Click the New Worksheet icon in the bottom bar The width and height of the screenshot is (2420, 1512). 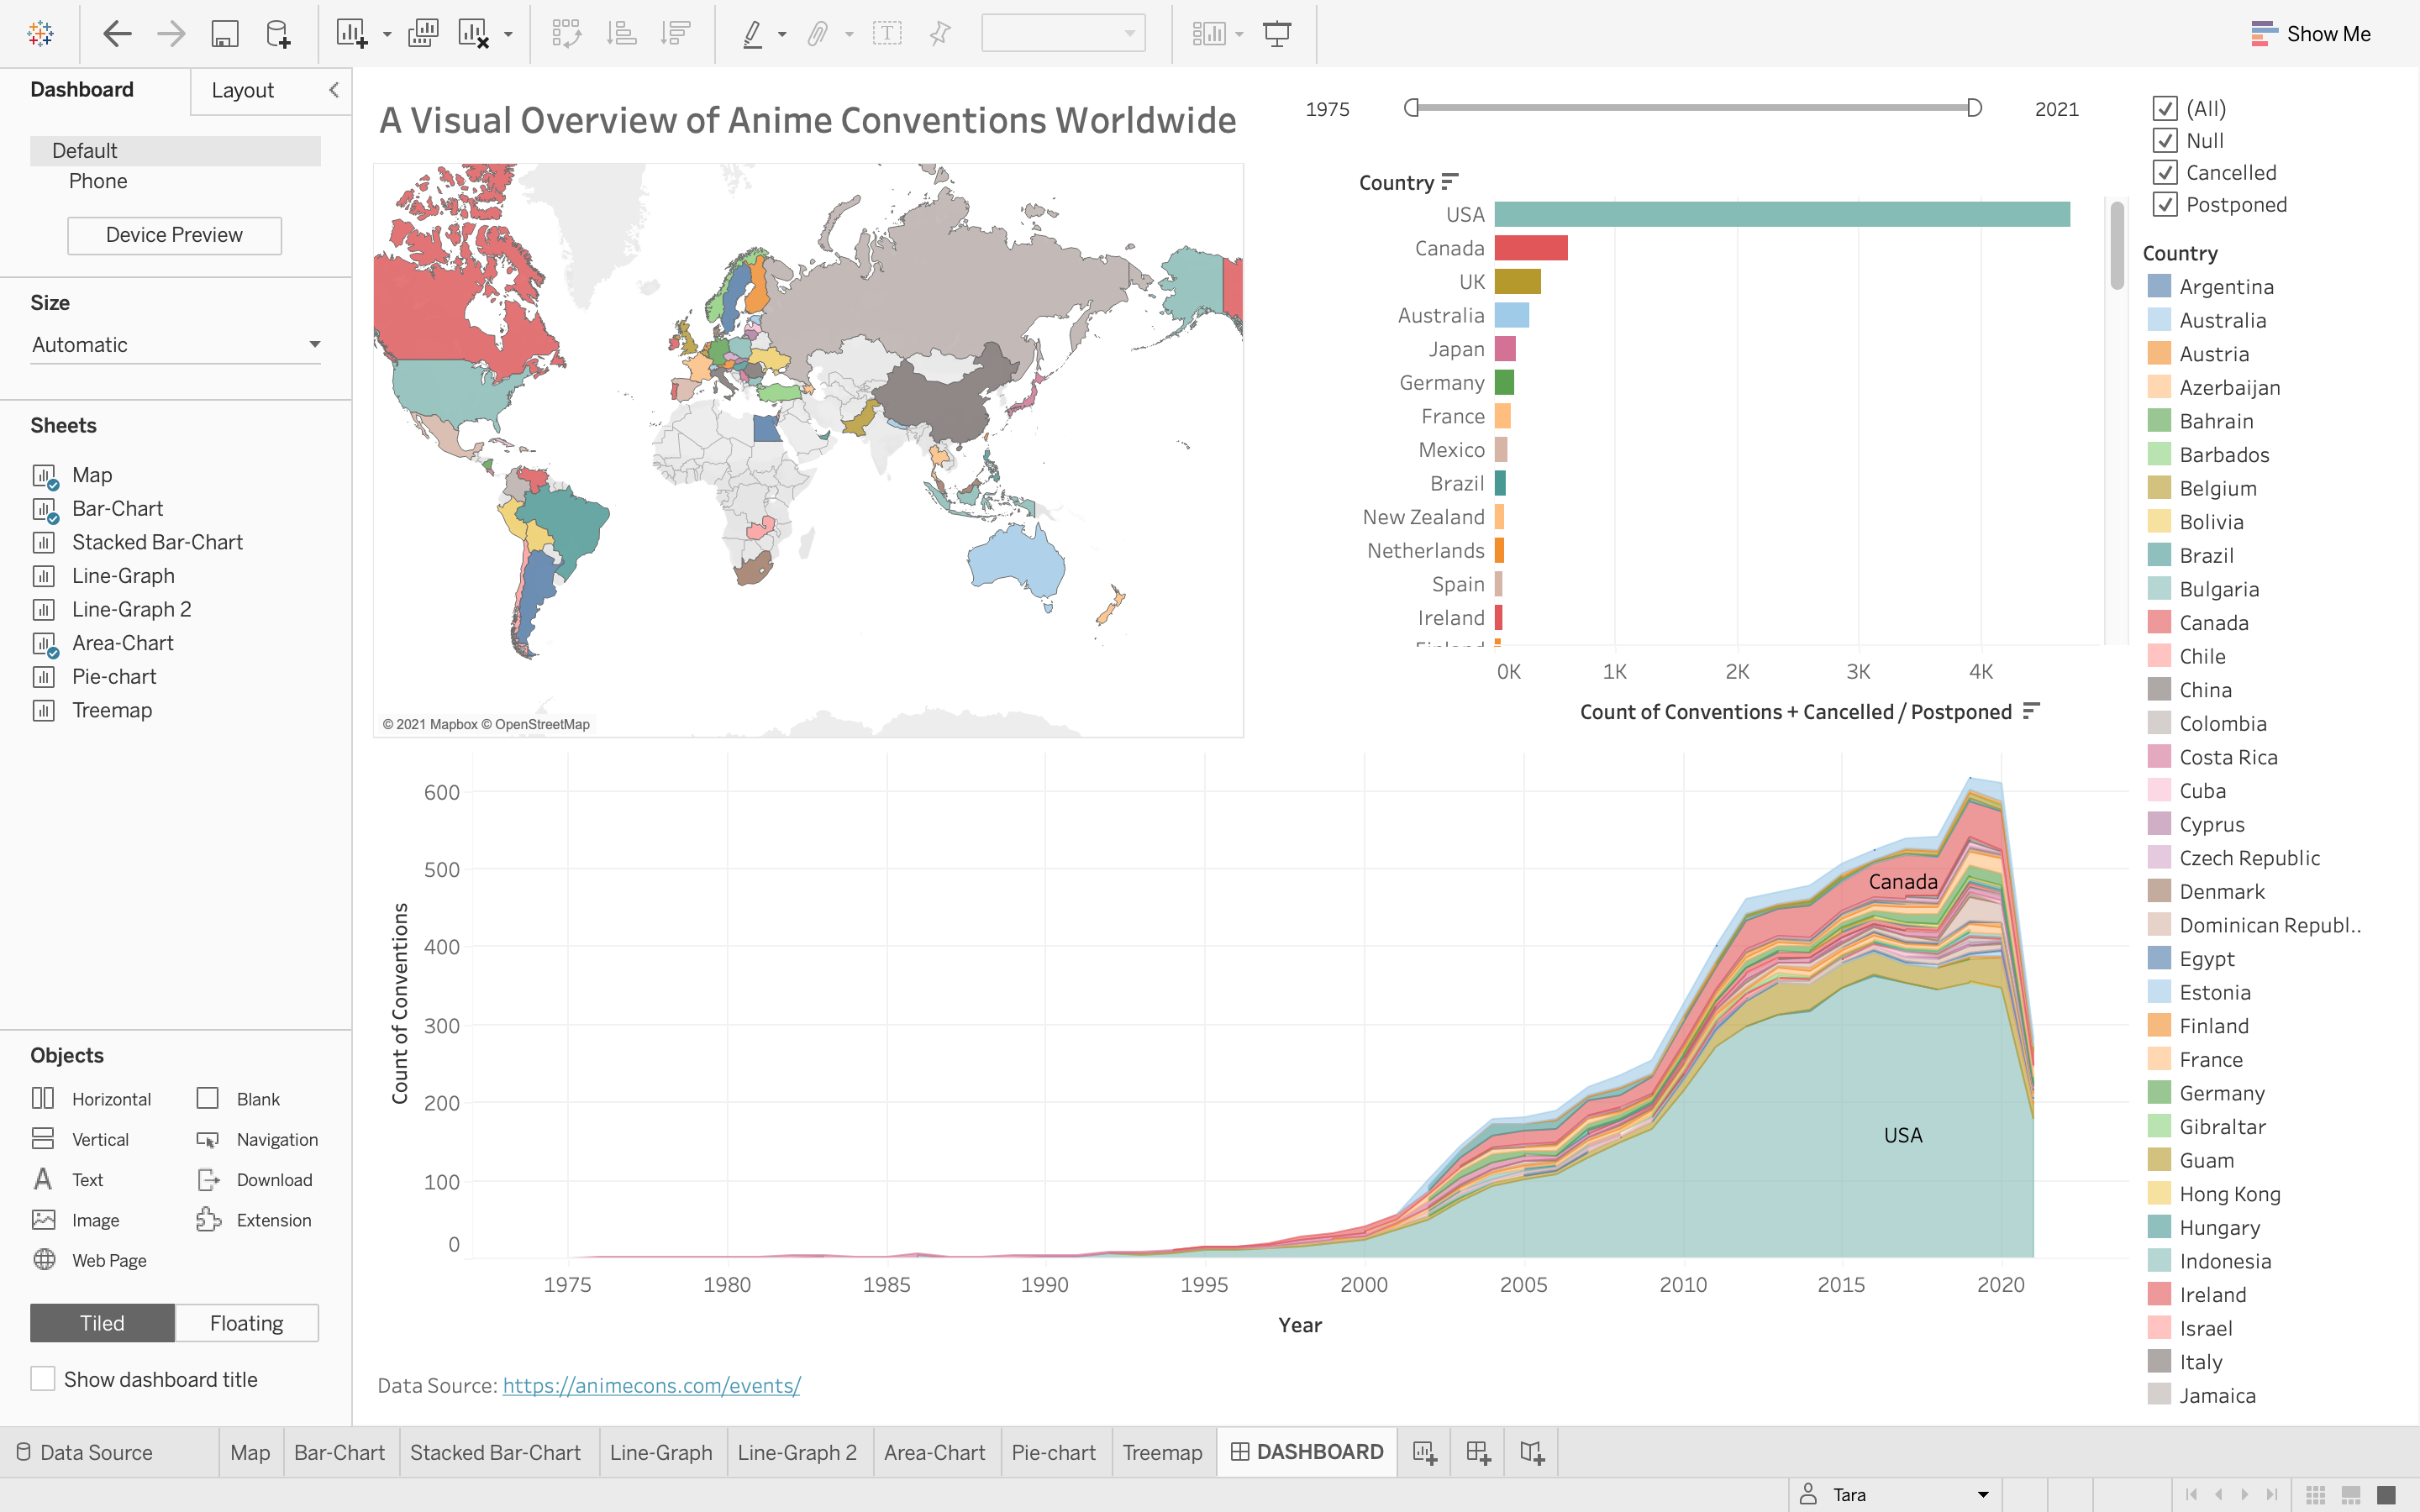click(x=1425, y=1452)
